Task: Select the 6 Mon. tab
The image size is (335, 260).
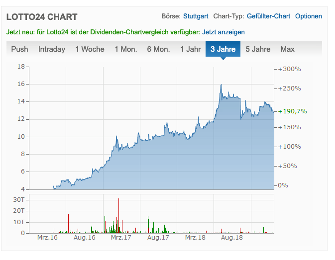Action: pos(158,49)
